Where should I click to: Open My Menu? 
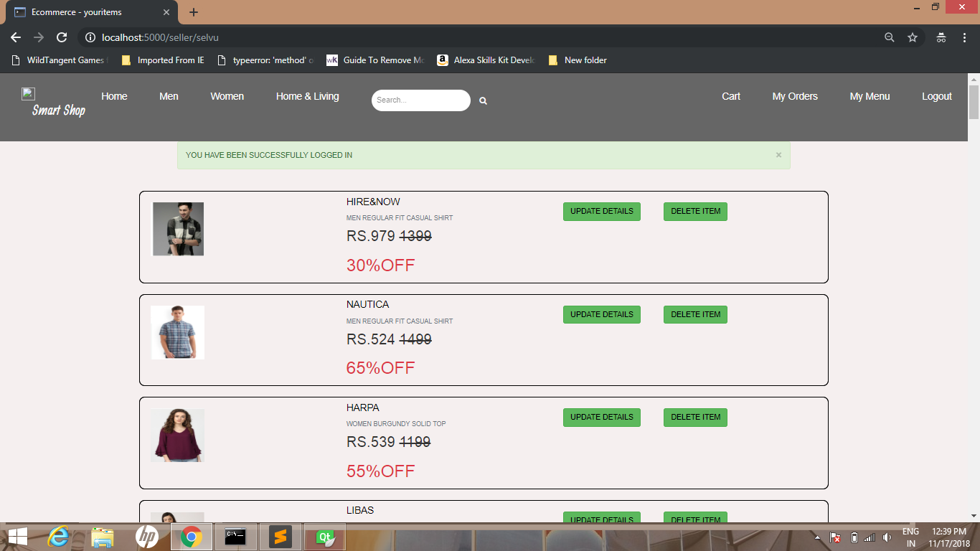[870, 96]
